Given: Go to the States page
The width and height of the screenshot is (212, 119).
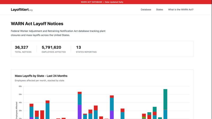Looking at the screenshot, I should pyautogui.click(x=160, y=10).
